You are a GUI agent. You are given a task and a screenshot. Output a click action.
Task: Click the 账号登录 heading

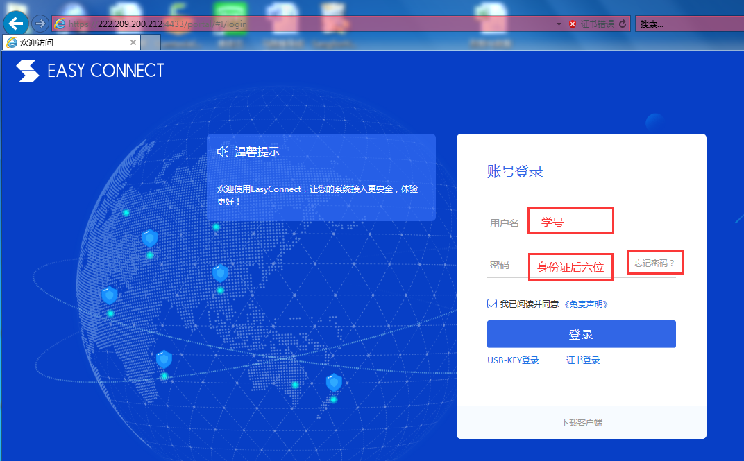click(x=515, y=171)
